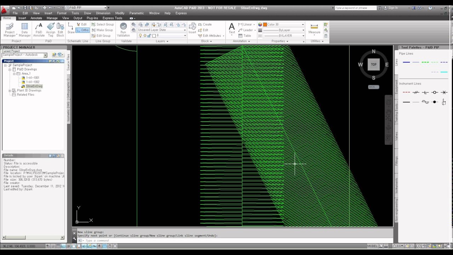Select the solid blue pipe line tool

(x=406, y=62)
